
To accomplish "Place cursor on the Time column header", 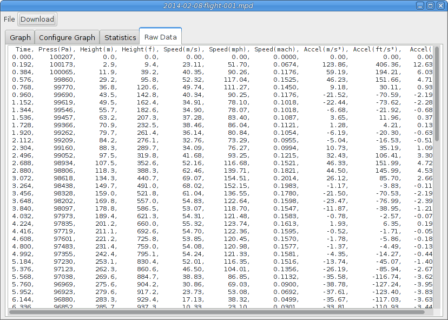I will click(24, 49).
